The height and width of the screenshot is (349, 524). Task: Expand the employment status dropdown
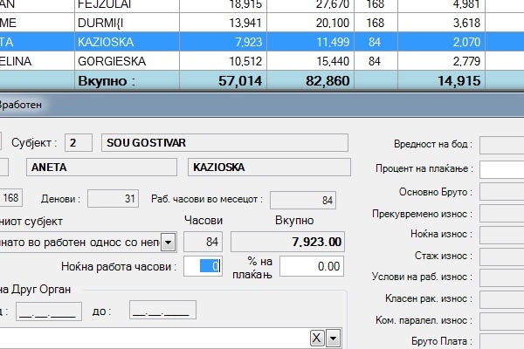(169, 242)
